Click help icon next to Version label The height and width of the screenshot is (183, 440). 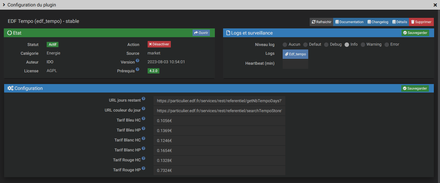137,61
